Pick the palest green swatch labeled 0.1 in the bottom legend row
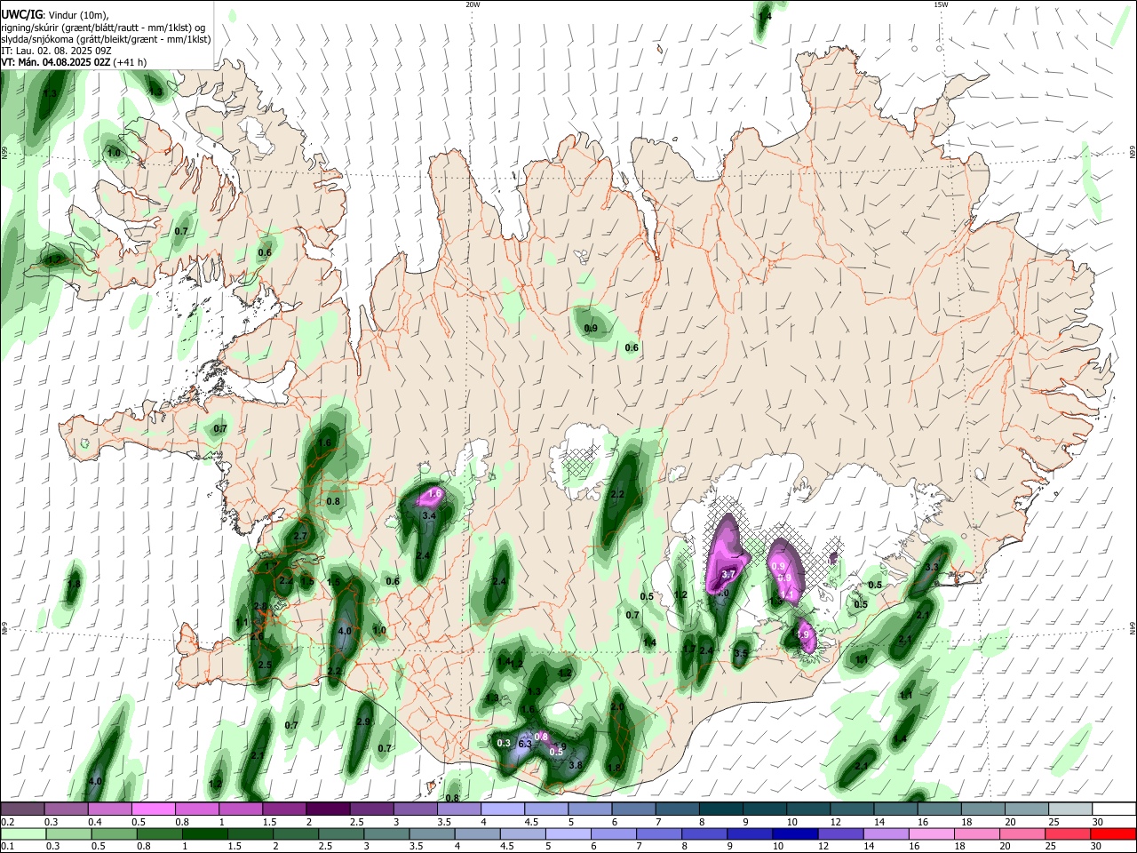The image size is (1137, 853). pos(22,833)
